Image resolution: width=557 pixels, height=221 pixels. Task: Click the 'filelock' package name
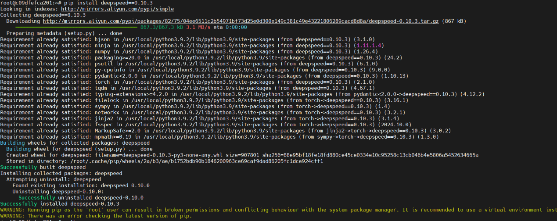[x=107, y=101]
